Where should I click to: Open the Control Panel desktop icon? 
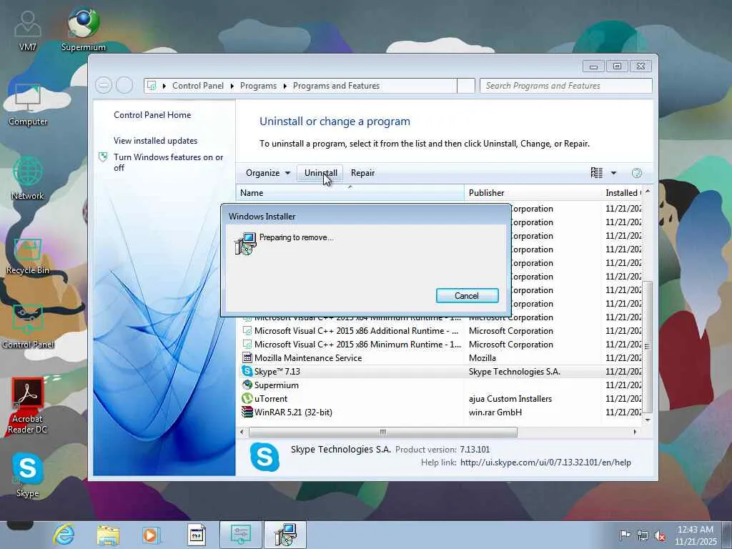point(28,326)
